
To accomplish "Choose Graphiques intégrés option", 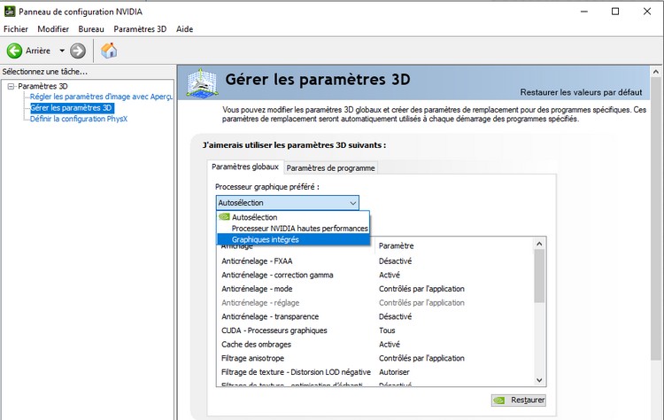I will pos(293,239).
